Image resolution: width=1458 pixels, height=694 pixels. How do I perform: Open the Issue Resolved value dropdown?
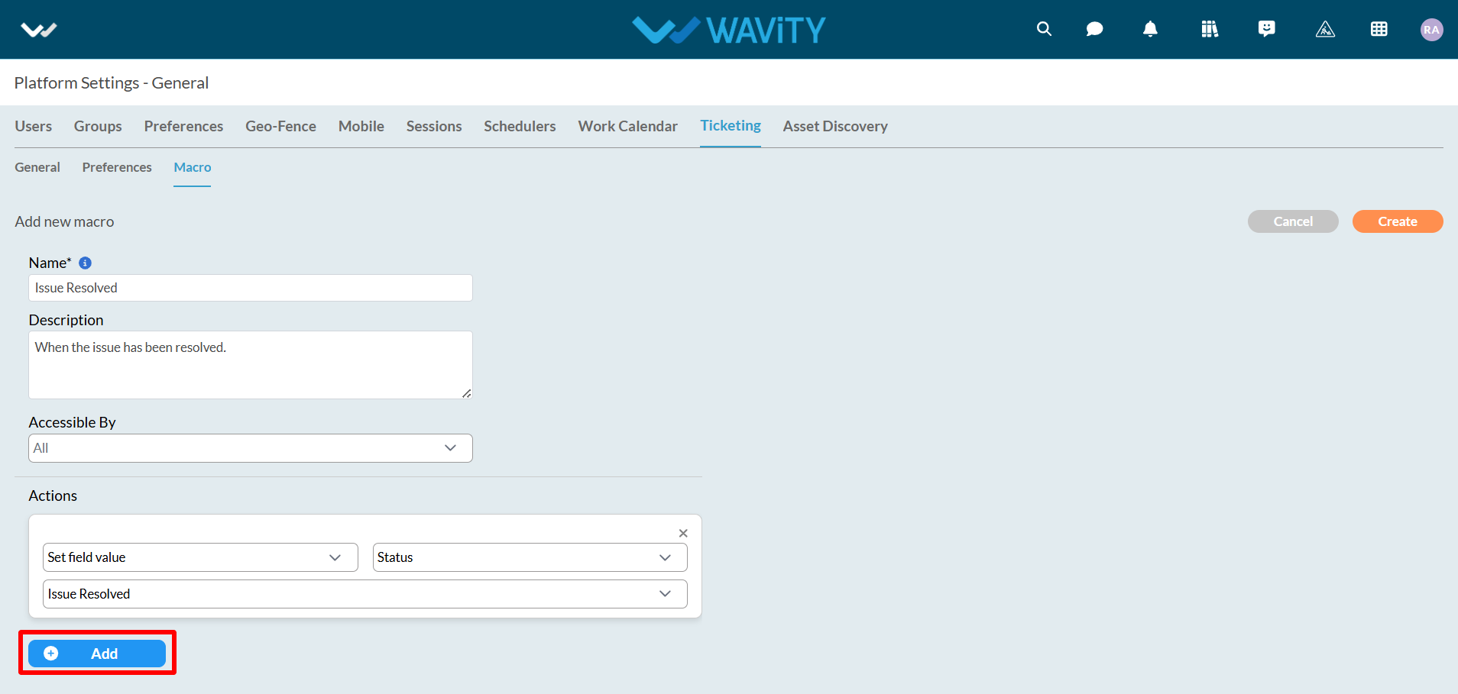pyautogui.click(x=365, y=594)
